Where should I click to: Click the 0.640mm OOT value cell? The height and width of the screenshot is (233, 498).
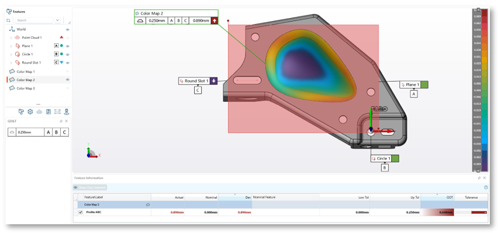tap(437, 213)
